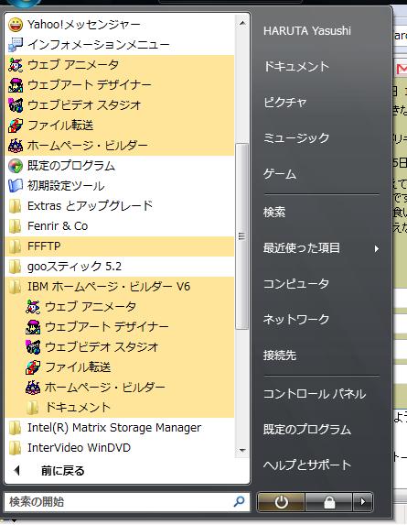407x525 pixels.
Task: Click the programs list scrollbar thumb
Action: coord(242,236)
